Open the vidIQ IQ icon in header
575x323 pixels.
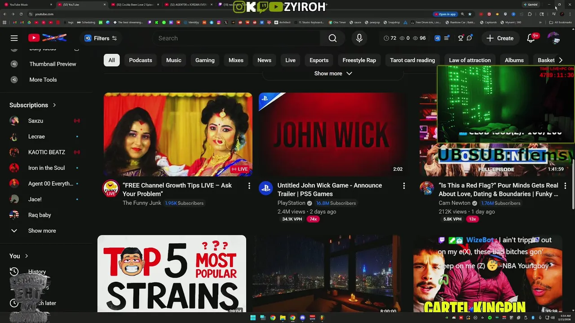438,38
